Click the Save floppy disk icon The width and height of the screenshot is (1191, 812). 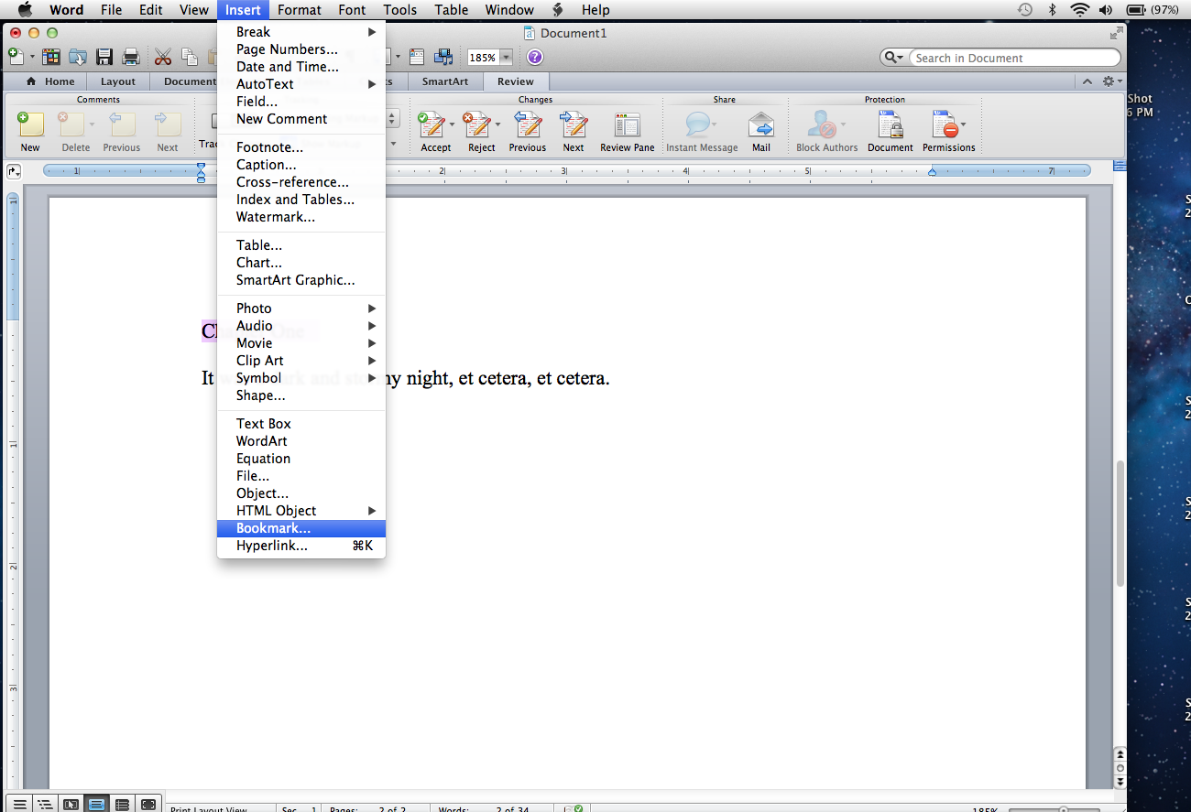coord(104,57)
